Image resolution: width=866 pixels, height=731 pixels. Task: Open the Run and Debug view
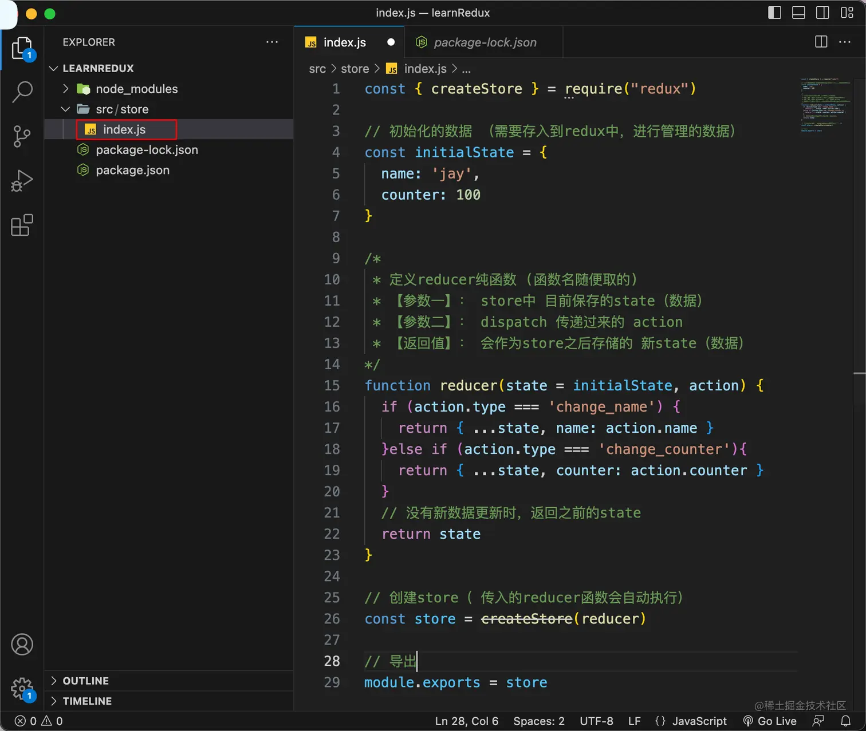[22, 181]
